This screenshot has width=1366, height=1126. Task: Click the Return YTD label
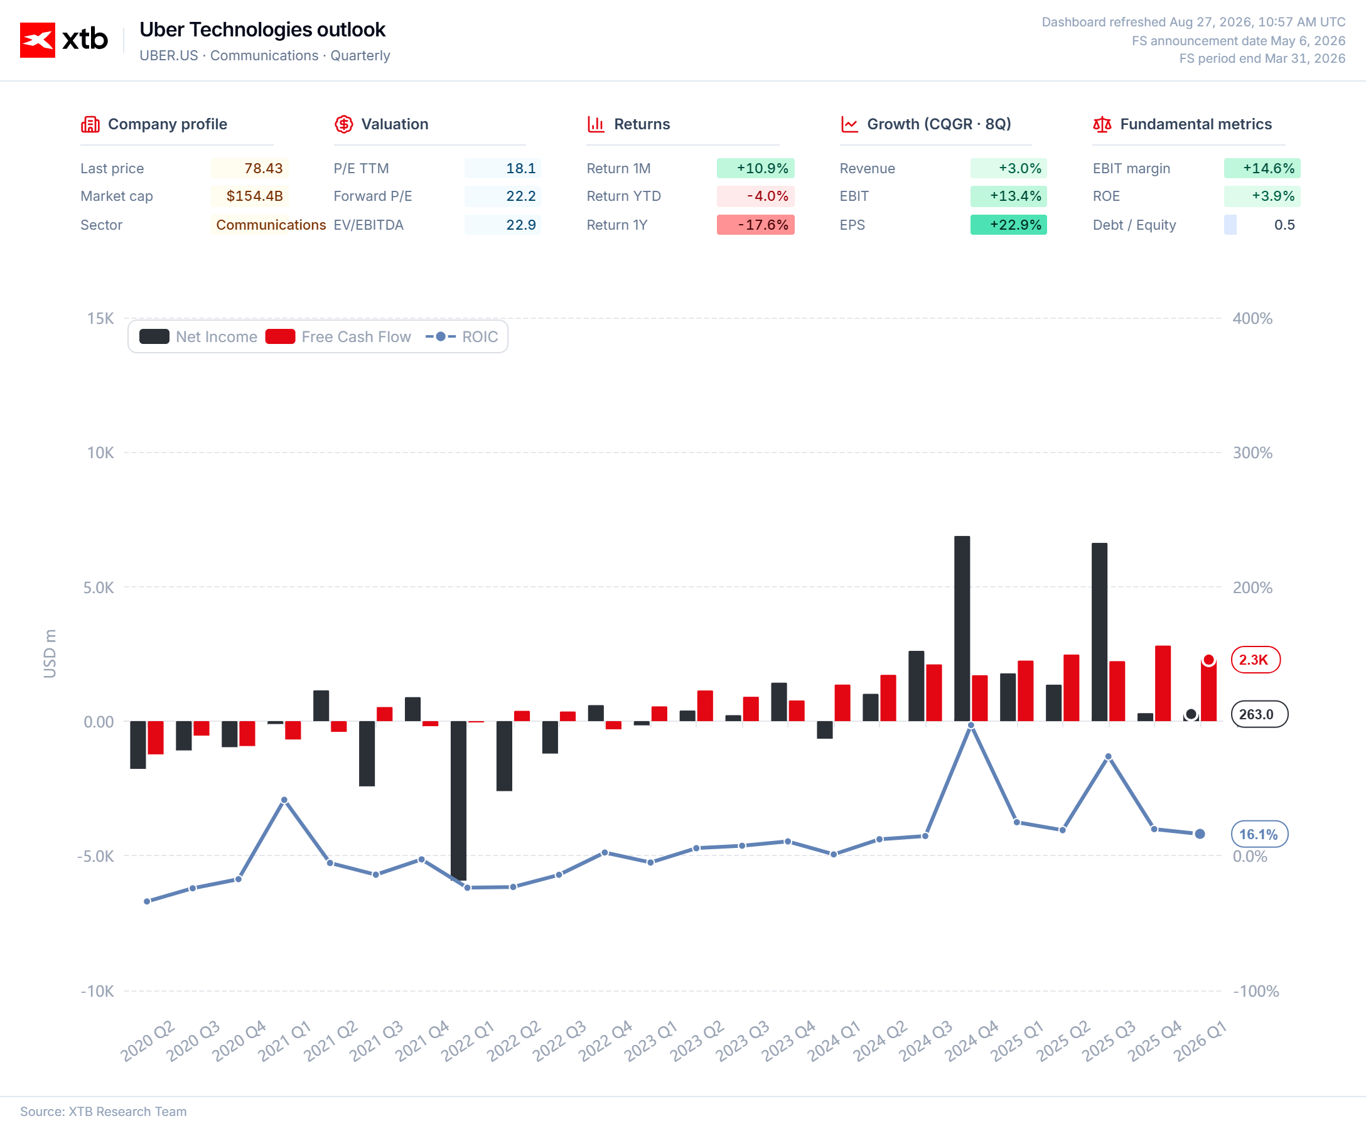624,196
